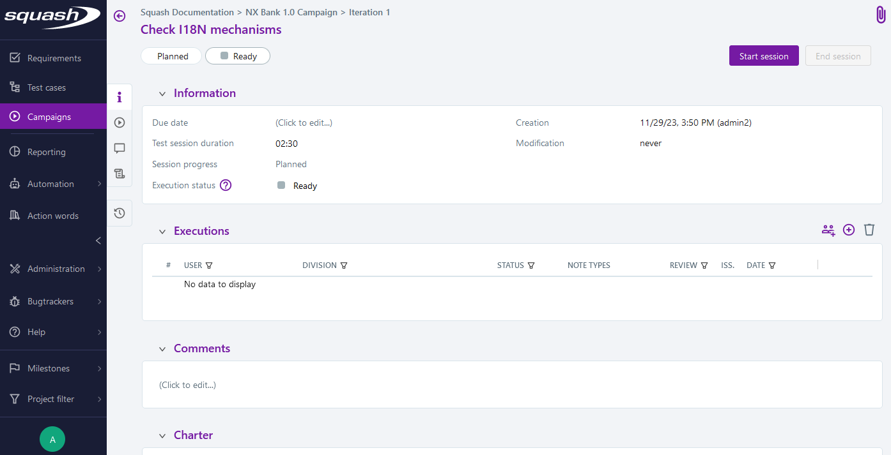Click the plus icon to add execution
The image size is (891, 455).
click(x=849, y=230)
